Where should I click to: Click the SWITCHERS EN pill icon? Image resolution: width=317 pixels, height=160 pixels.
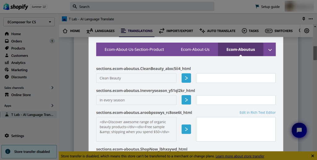[x=269, y=31]
